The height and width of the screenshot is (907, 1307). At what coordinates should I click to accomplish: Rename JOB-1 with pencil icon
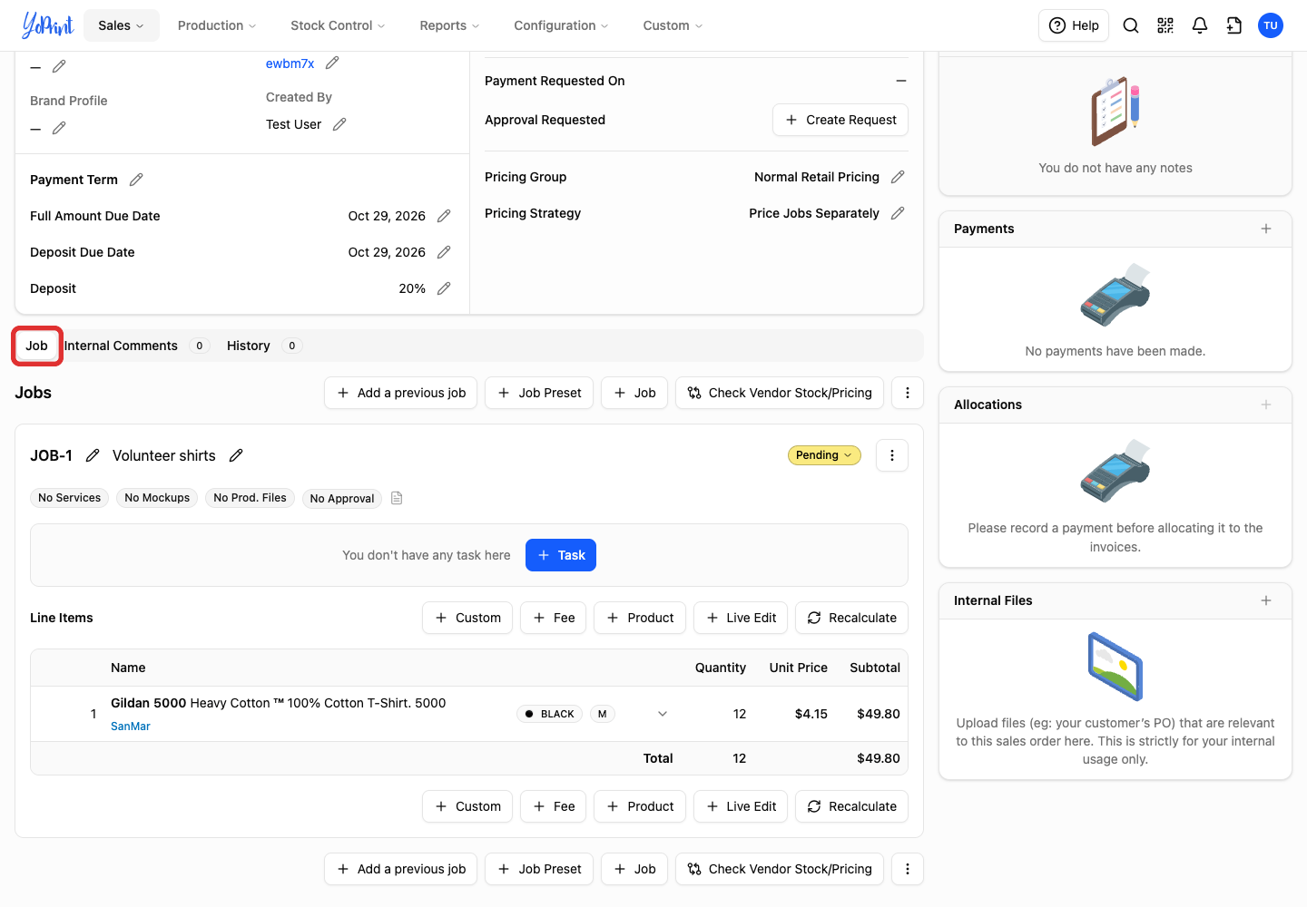click(93, 455)
